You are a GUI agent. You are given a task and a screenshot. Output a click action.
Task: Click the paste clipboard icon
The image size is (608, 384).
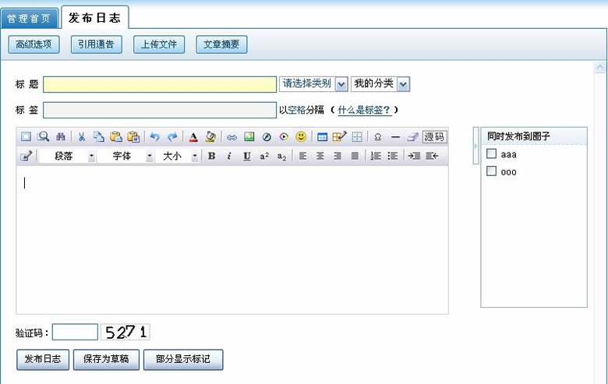pos(116,137)
